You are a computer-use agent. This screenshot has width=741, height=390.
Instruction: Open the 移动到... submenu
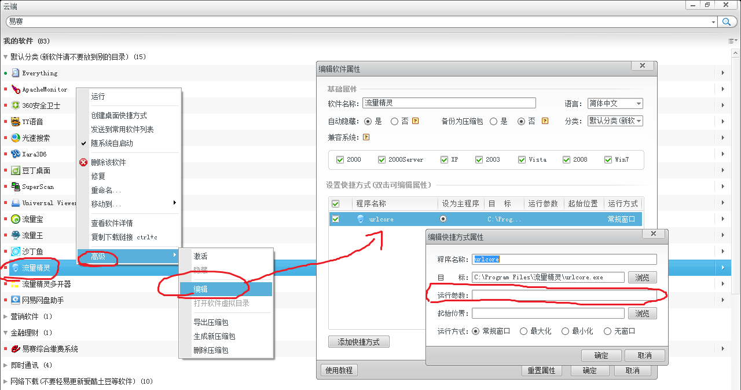[x=129, y=204]
